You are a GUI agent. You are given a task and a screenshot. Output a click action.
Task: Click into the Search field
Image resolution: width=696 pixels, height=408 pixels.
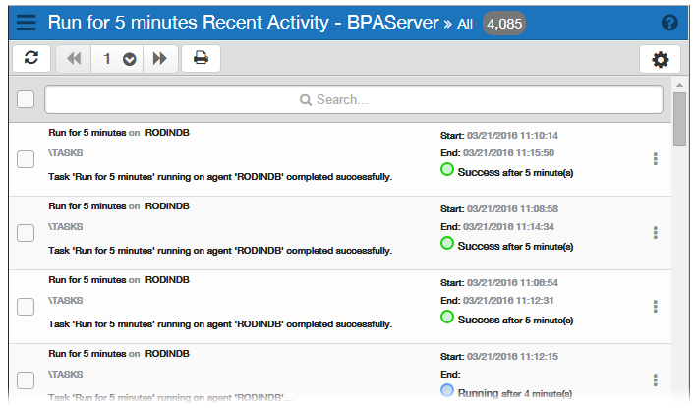pyautogui.click(x=354, y=99)
